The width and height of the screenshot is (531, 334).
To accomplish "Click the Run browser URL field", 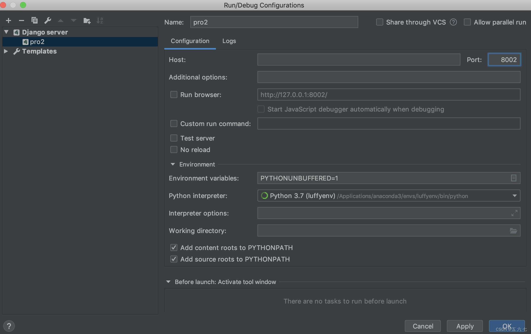I will click(389, 94).
